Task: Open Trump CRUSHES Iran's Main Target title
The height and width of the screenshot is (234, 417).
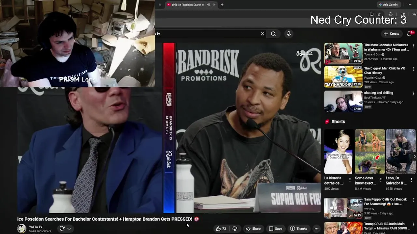Action: [x=387, y=226]
